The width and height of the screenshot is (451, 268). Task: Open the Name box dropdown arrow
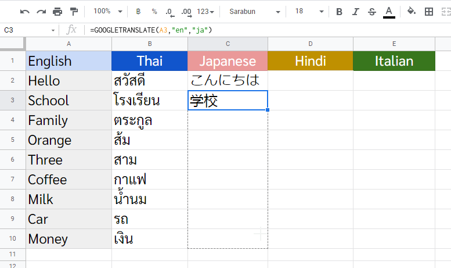tap(53, 30)
